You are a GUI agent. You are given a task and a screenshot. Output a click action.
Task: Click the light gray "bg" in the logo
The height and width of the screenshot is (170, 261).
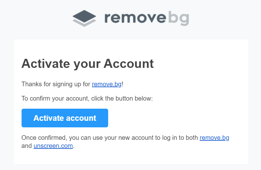coord(178,18)
